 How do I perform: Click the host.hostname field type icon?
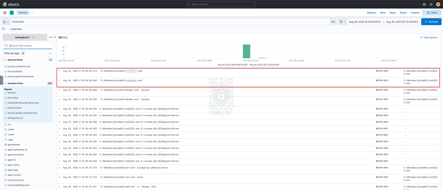[5, 71]
